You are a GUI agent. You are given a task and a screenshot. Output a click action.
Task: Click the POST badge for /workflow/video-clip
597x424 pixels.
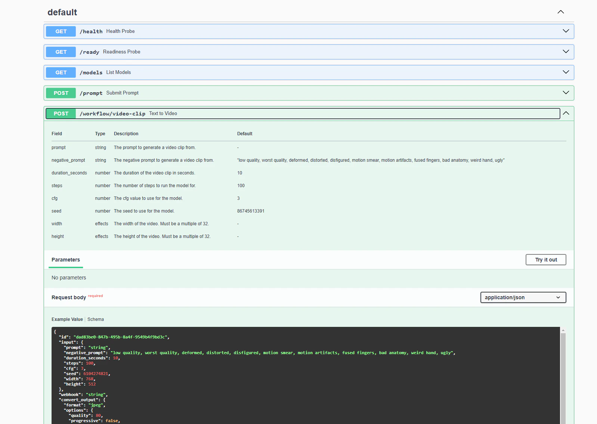61,114
